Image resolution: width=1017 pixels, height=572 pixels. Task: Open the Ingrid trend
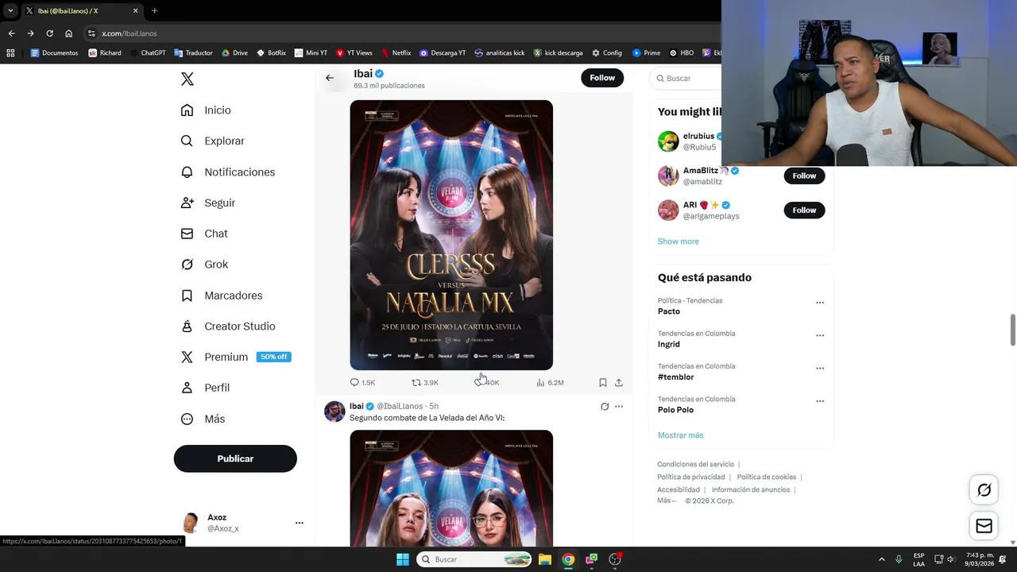tap(669, 345)
